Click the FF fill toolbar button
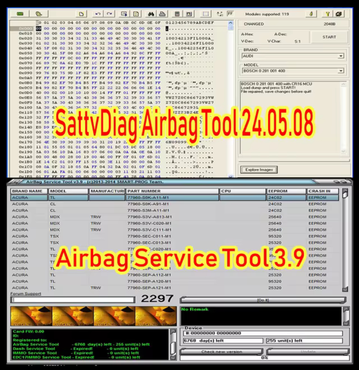This screenshot has height=370, width=359. [230, 14]
